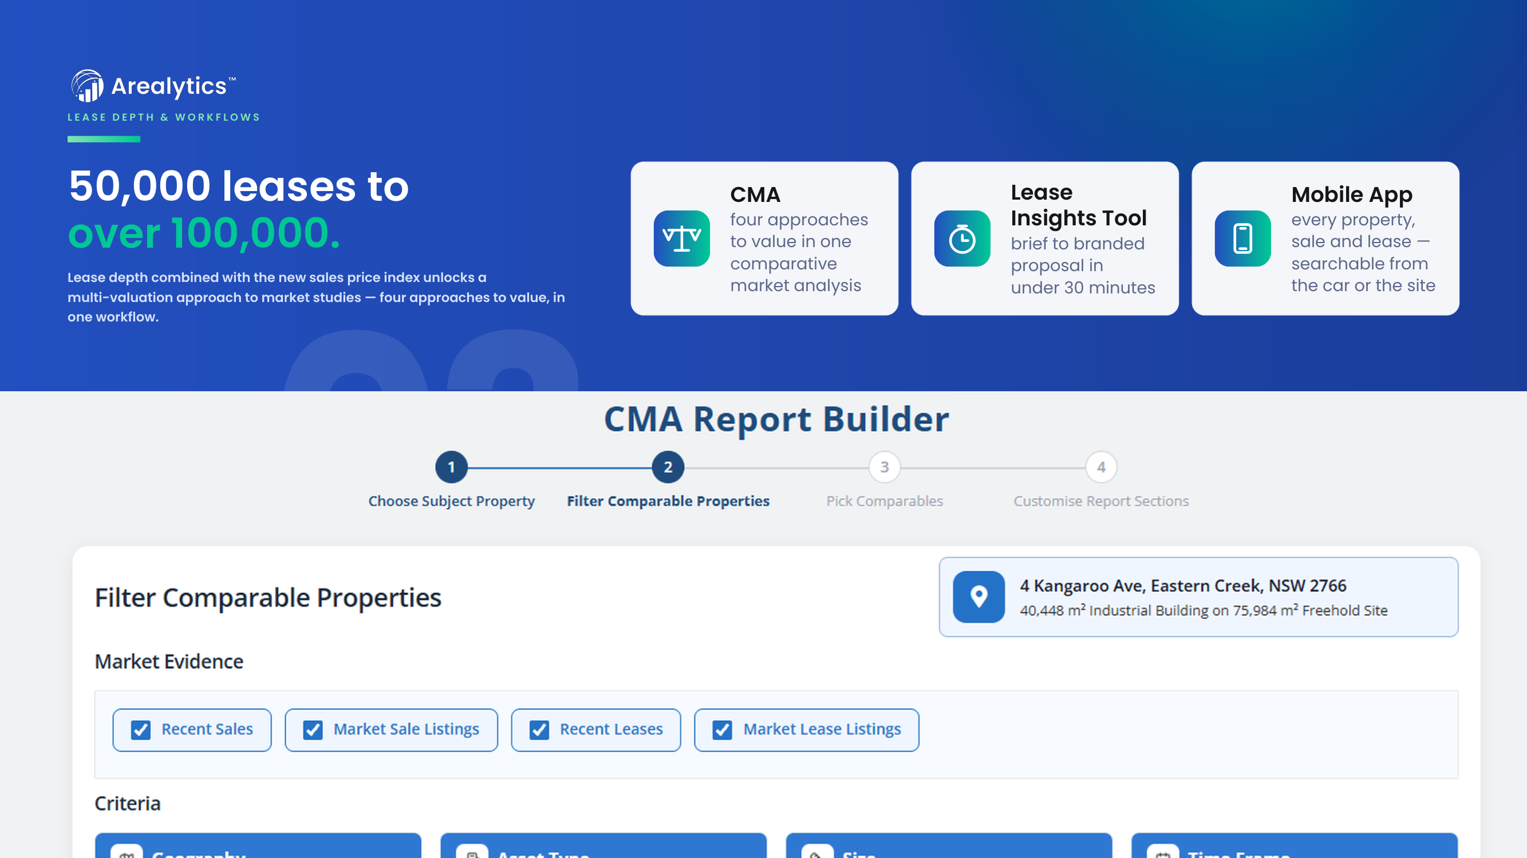
Task: Open step 4 Customise Report Sections
Action: 1102,467
